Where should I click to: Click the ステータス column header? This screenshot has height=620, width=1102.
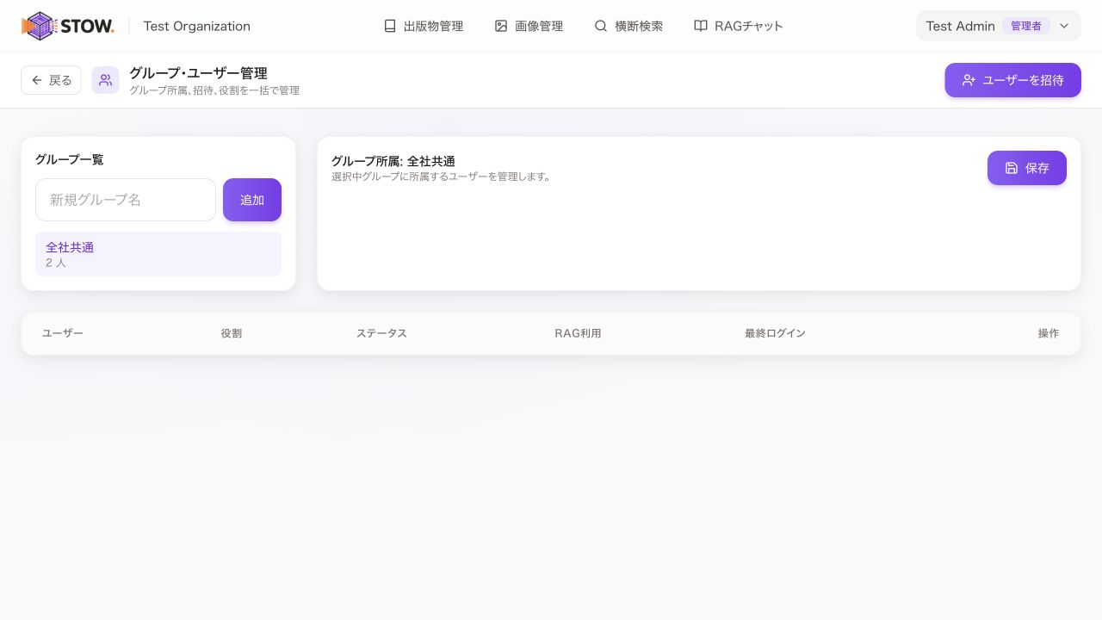(x=381, y=333)
